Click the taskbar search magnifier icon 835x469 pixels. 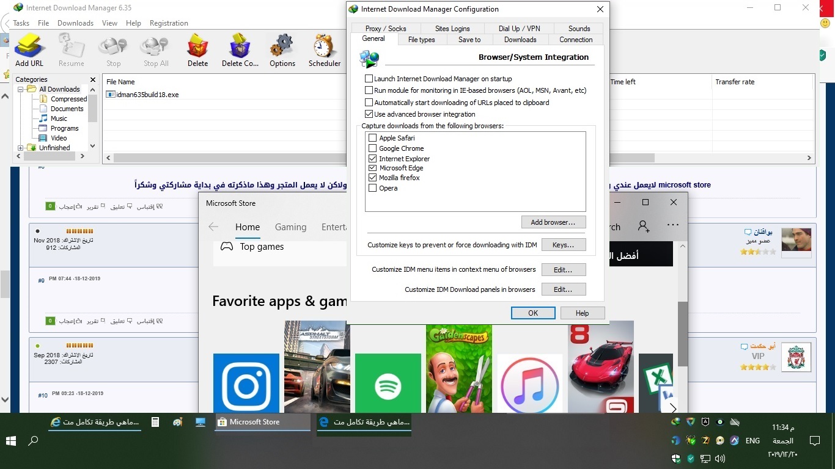tap(34, 441)
